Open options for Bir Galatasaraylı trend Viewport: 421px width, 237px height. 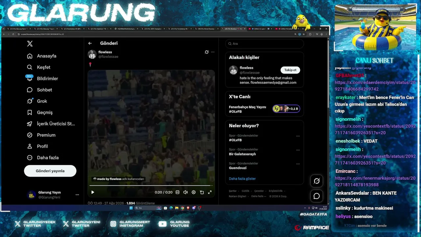298,150
